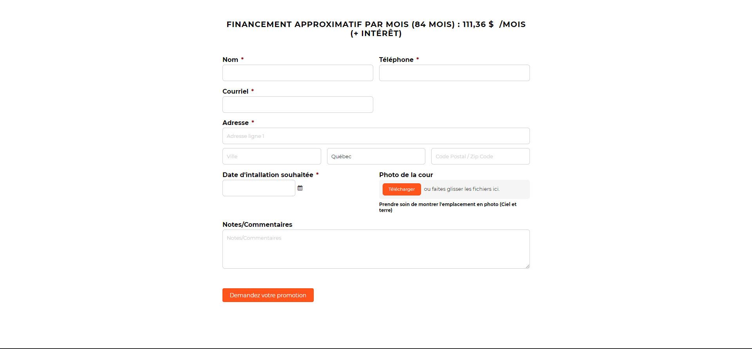Open the Québec province field
This screenshot has width=752, height=349.
tap(376, 156)
